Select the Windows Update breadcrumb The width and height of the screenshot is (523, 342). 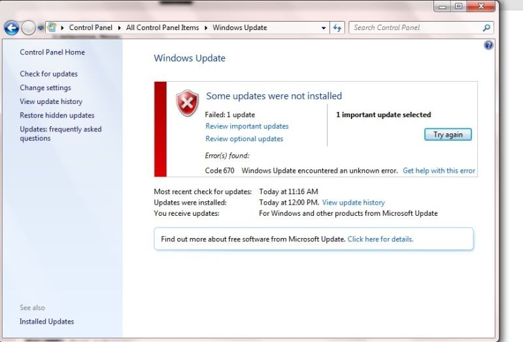(240, 27)
